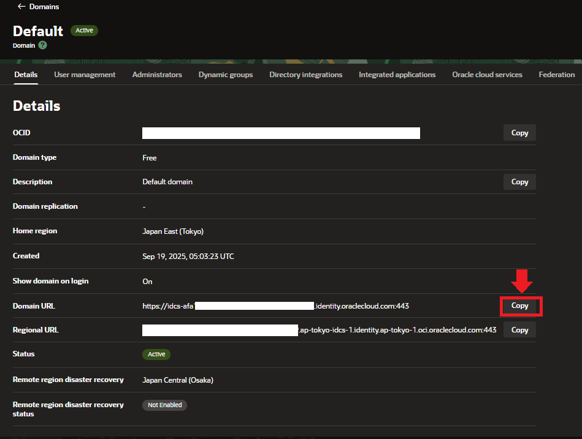Open the Integrated applications tab
Viewport: 582px width, 439px height.
[x=397, y=74]
